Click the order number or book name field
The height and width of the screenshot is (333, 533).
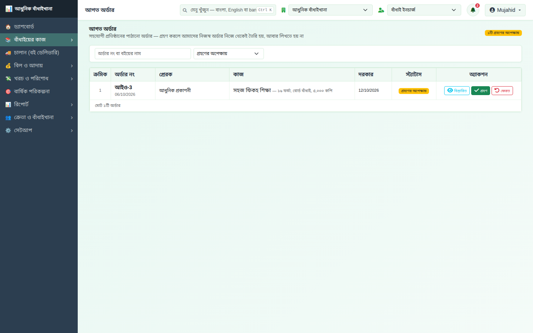143,54
